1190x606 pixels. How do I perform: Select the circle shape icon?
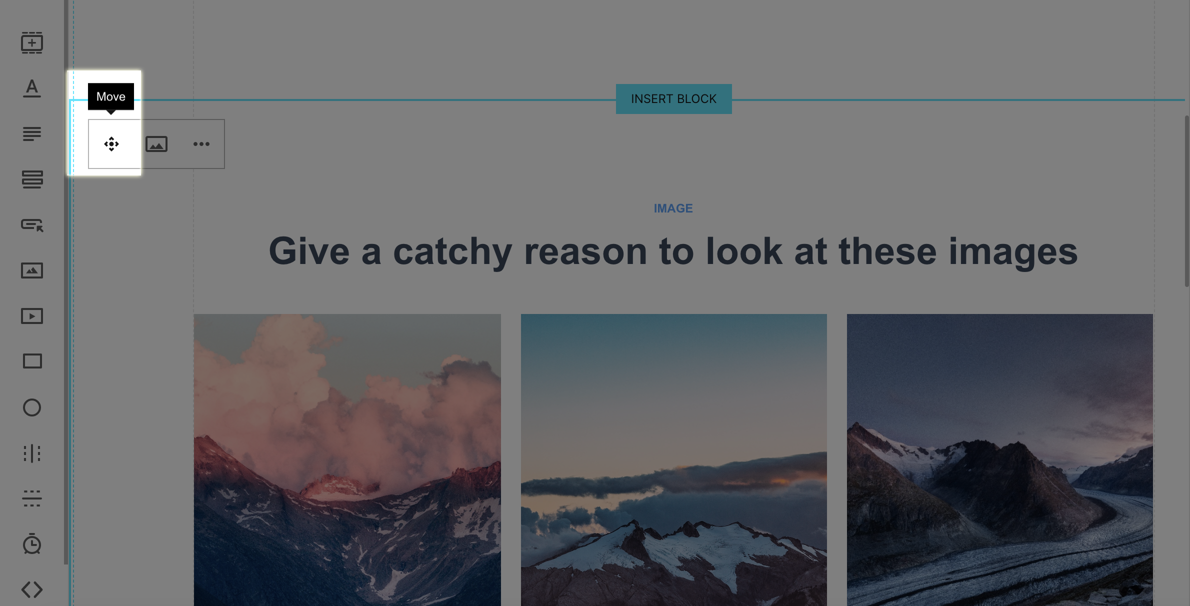coord(31,407)
